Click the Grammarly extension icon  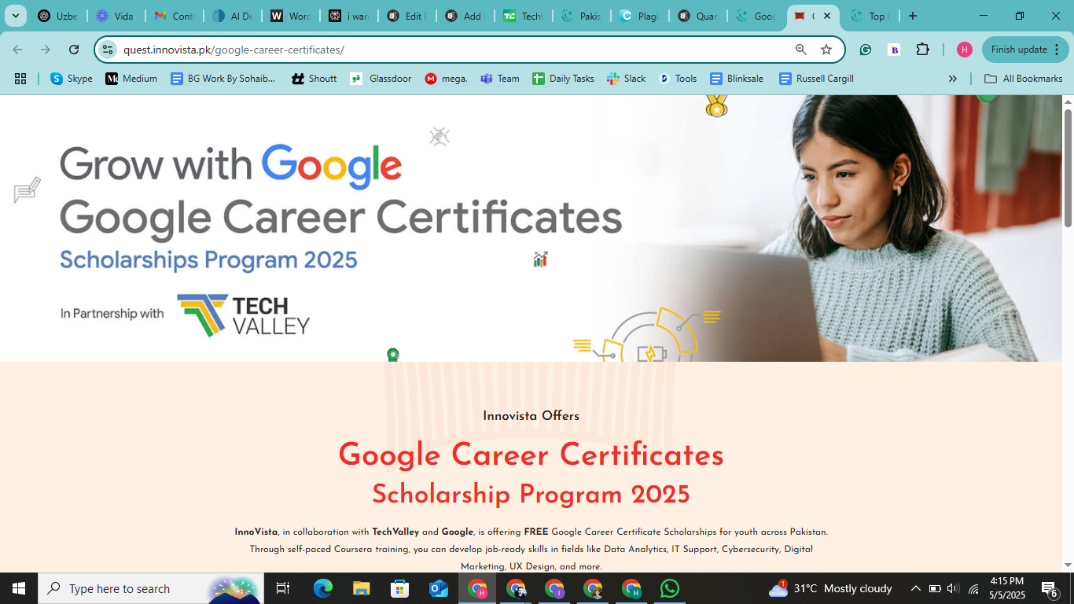pos(866,50)
